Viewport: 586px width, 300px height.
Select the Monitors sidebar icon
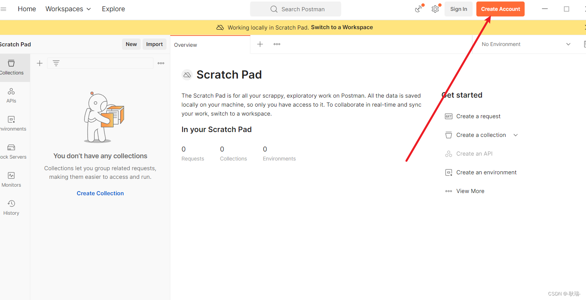[11, 180]
